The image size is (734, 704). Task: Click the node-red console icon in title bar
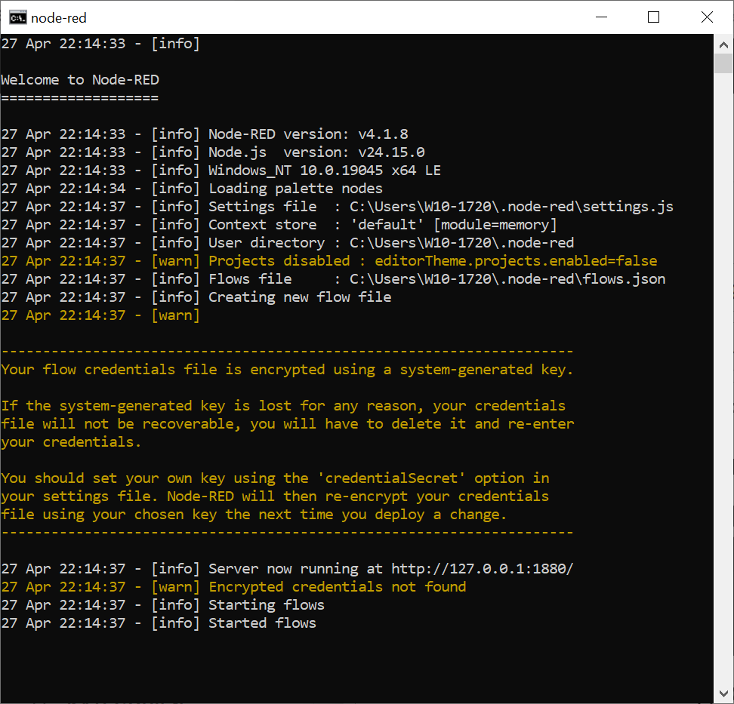click(x=18, y=18)
